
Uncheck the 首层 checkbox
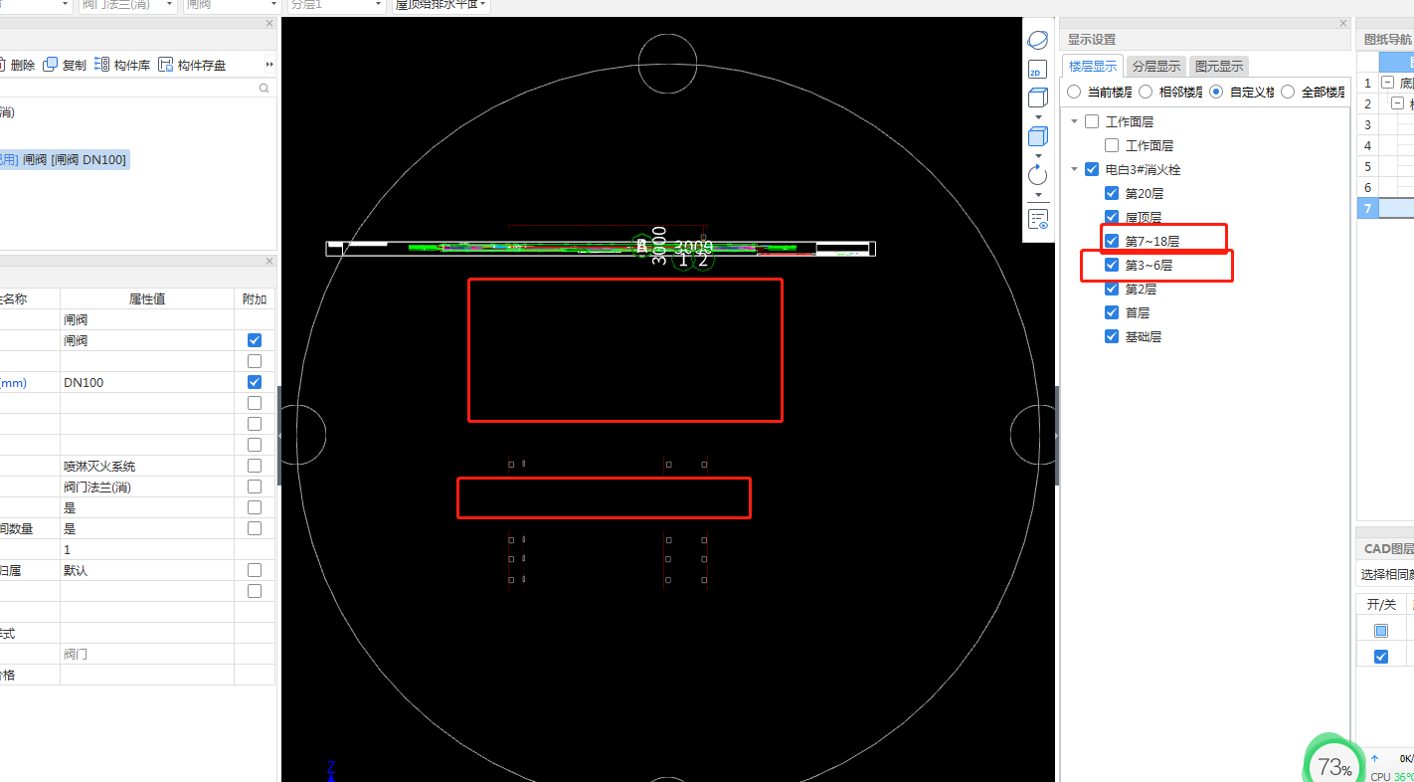[x=1112, y=312]
